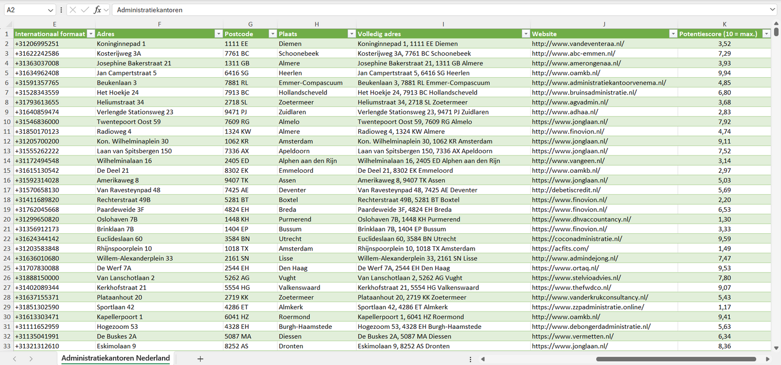Viewport: 781px width, 365px height.
Task: Select Plaats cell Roermond
Action: tap(317, 317)
